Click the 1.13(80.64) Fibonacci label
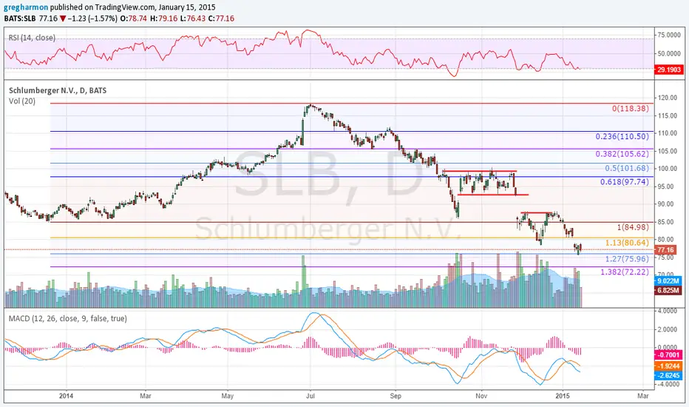Viewport: 689px width, 407px height. 627,243
